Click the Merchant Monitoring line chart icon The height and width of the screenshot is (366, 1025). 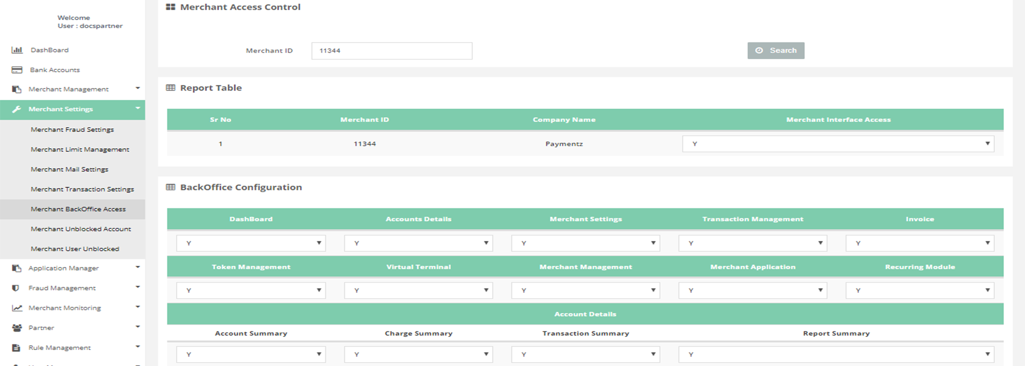[x=17, y=308]
